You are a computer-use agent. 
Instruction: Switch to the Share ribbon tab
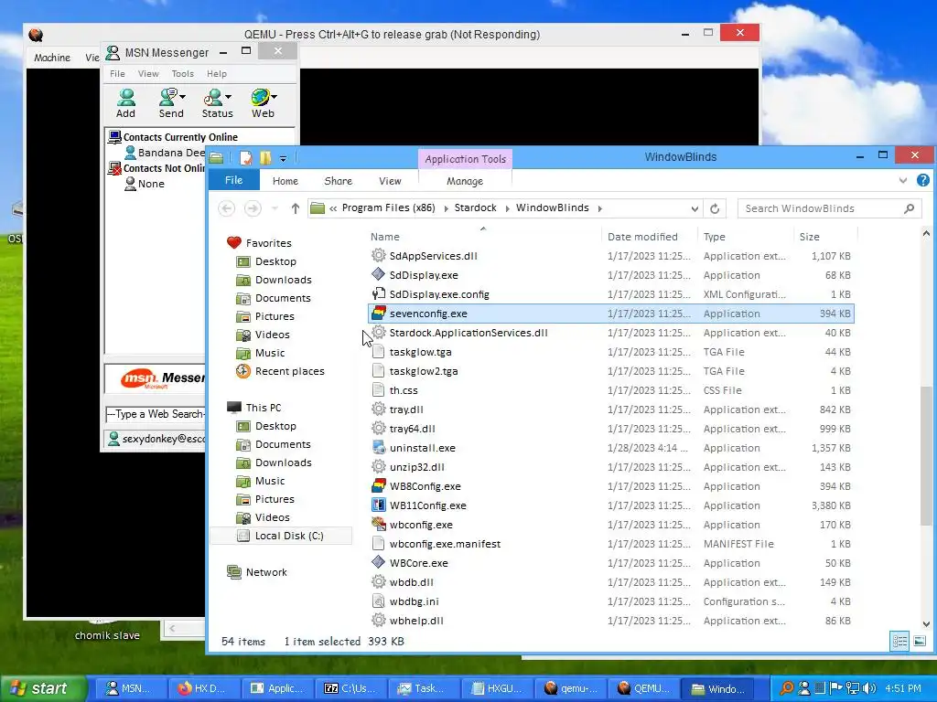[339, 181]
